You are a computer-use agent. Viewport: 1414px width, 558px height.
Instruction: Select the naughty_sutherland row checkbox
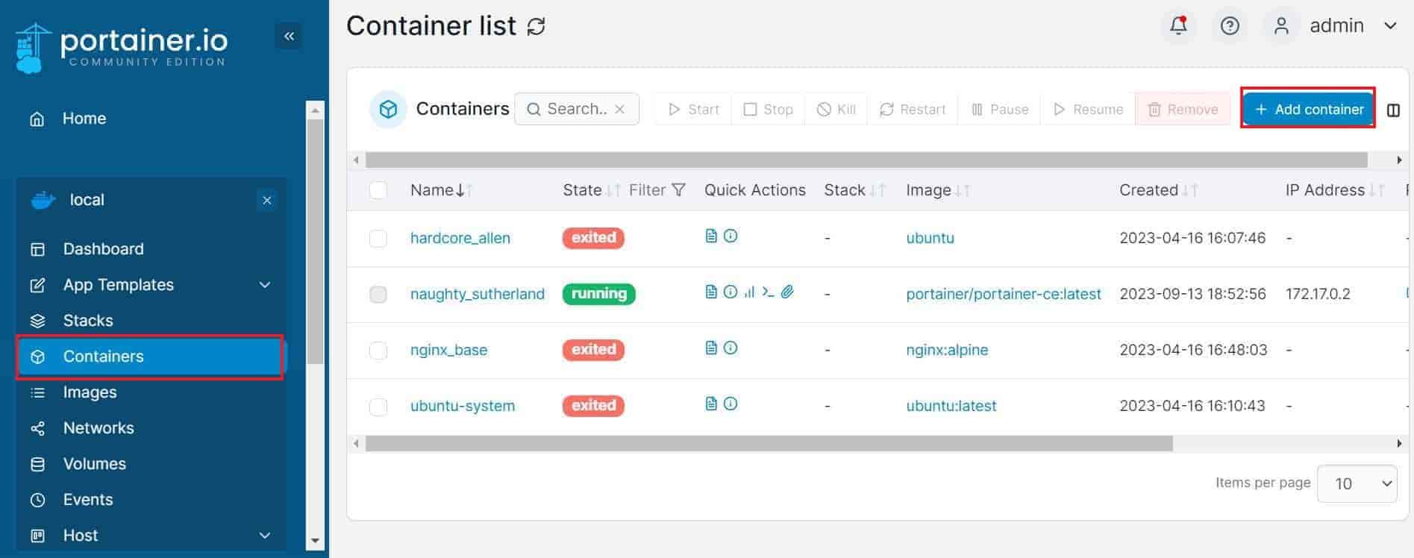378,294
